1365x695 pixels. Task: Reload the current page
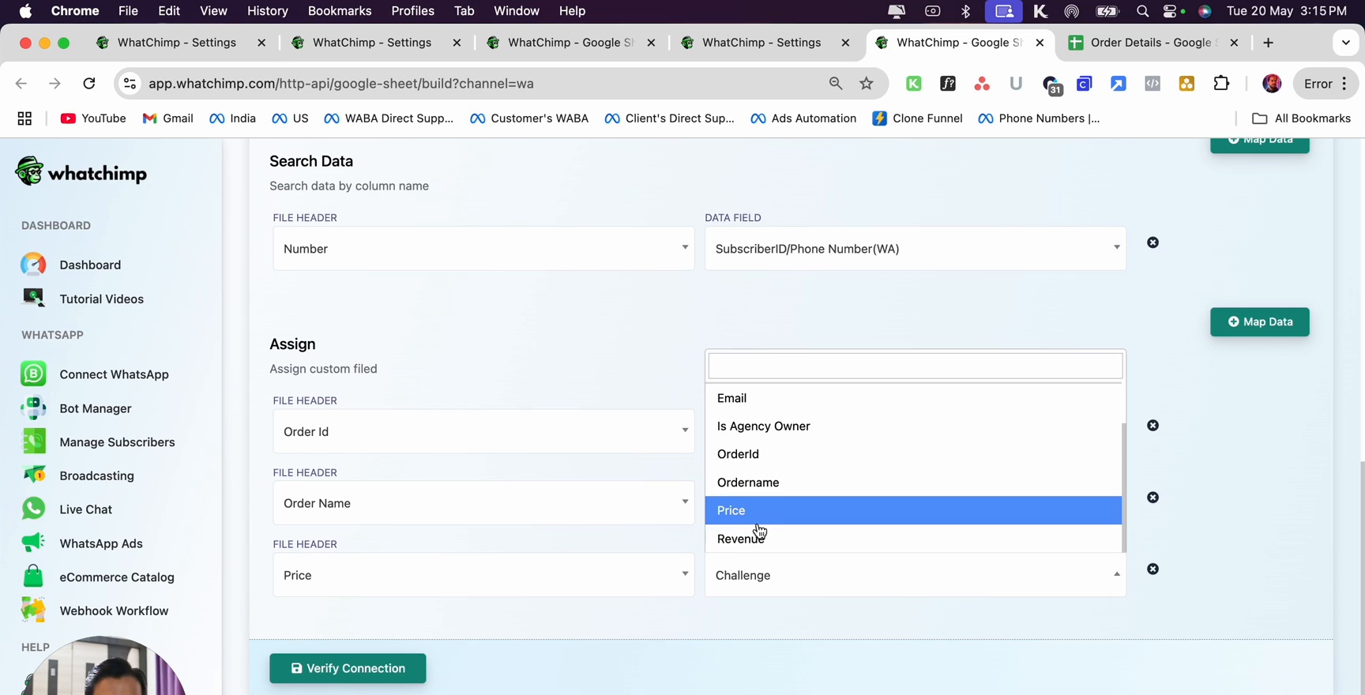89,84
